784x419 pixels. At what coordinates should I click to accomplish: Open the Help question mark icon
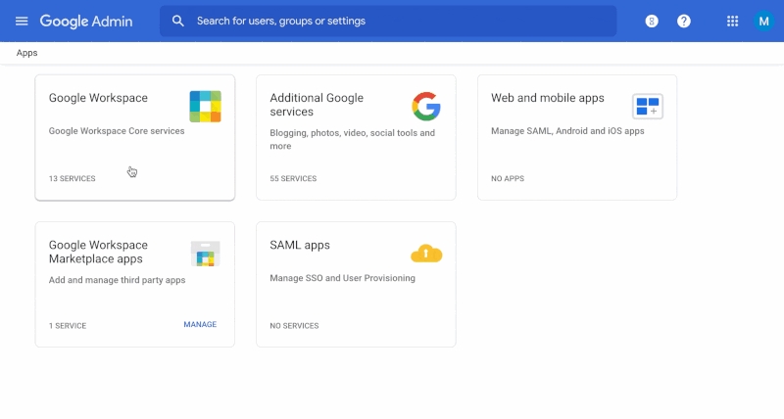click(684, 21)
